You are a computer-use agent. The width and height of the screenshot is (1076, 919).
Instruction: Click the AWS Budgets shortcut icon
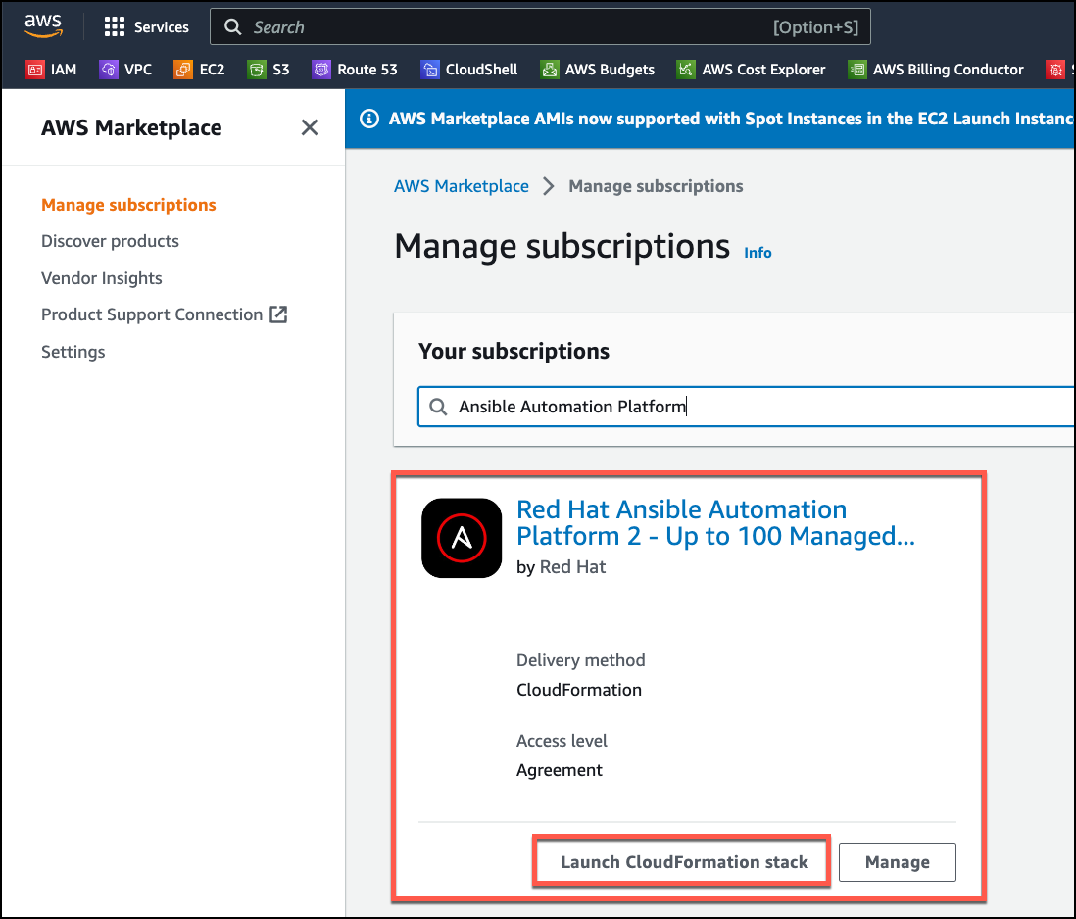pos(550,70)
